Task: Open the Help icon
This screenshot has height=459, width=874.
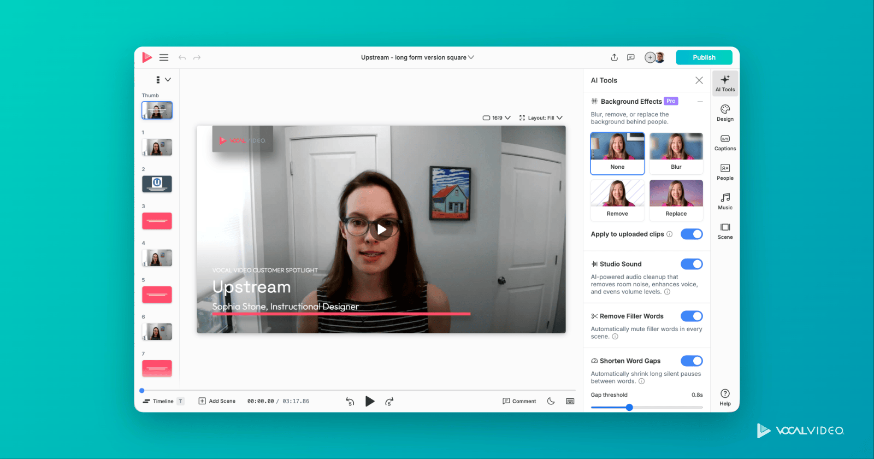Action: click(x=725, y=397)
